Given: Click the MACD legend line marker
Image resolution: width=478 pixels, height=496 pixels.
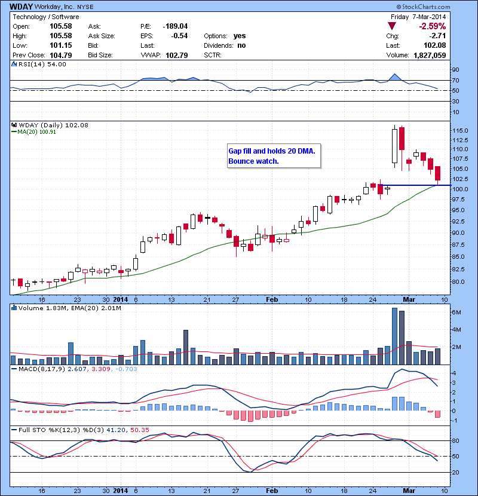Looking at the screenshot, I should [14, 369].
